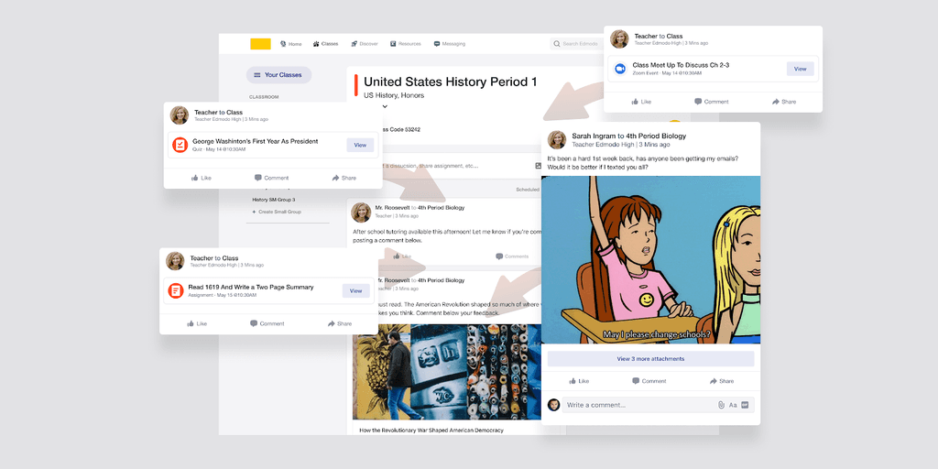Viewport: 938px width, 469px height.
Task: Share the George Washinton quiz post
Action: coord(344,178)
